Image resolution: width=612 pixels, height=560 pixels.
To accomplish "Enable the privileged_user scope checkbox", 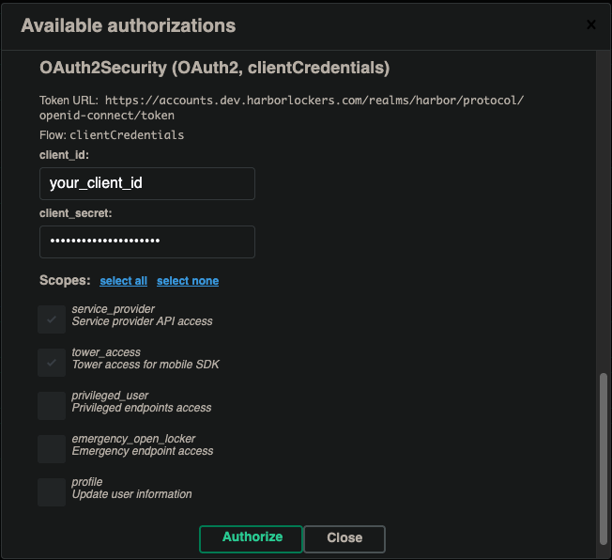I will click(x=52, y=406).
